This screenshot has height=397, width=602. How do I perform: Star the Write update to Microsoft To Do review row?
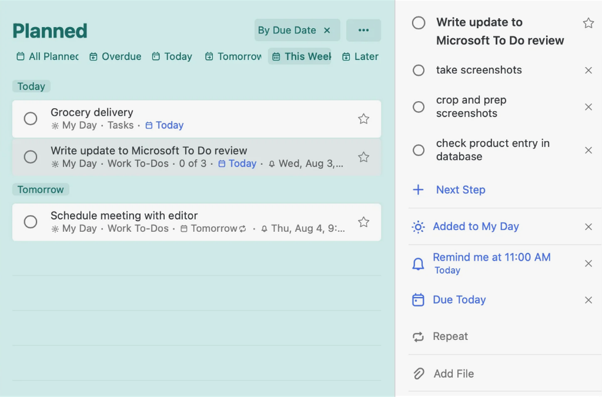(x=363, y=157)
